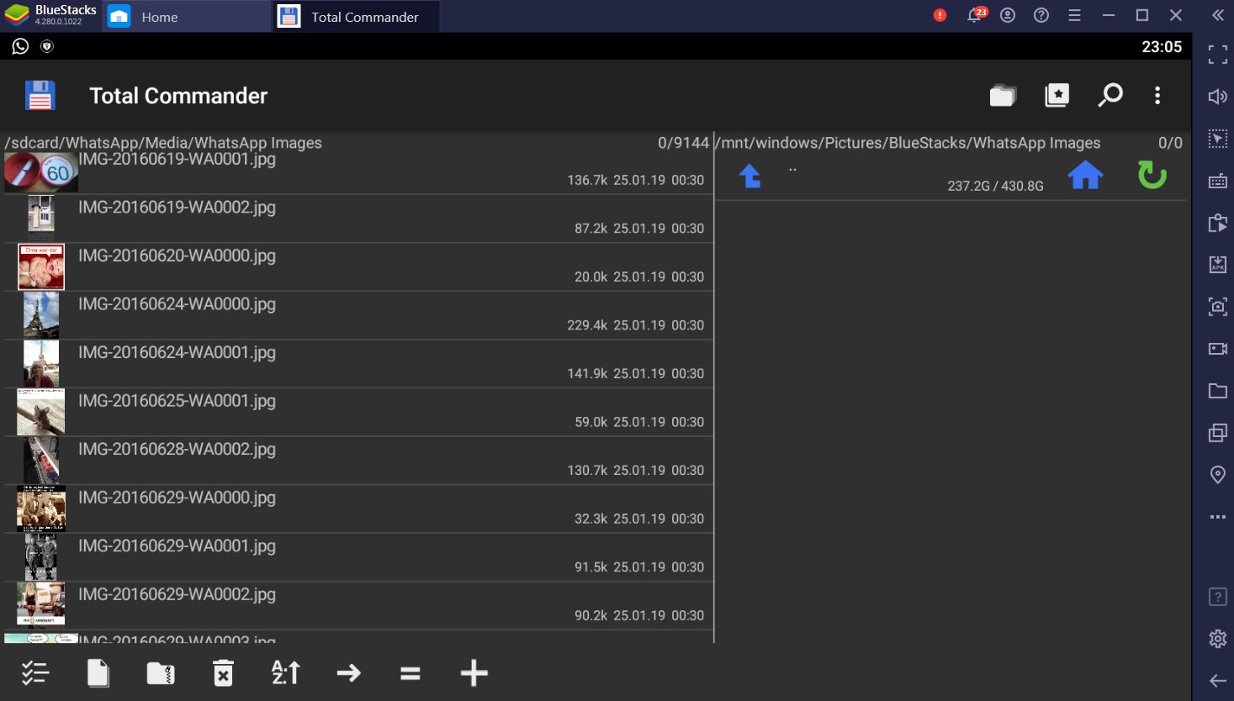Click the BlueStacks help icon in title bar
This screenshot has width=1234, height=701.
(1041, 15)
